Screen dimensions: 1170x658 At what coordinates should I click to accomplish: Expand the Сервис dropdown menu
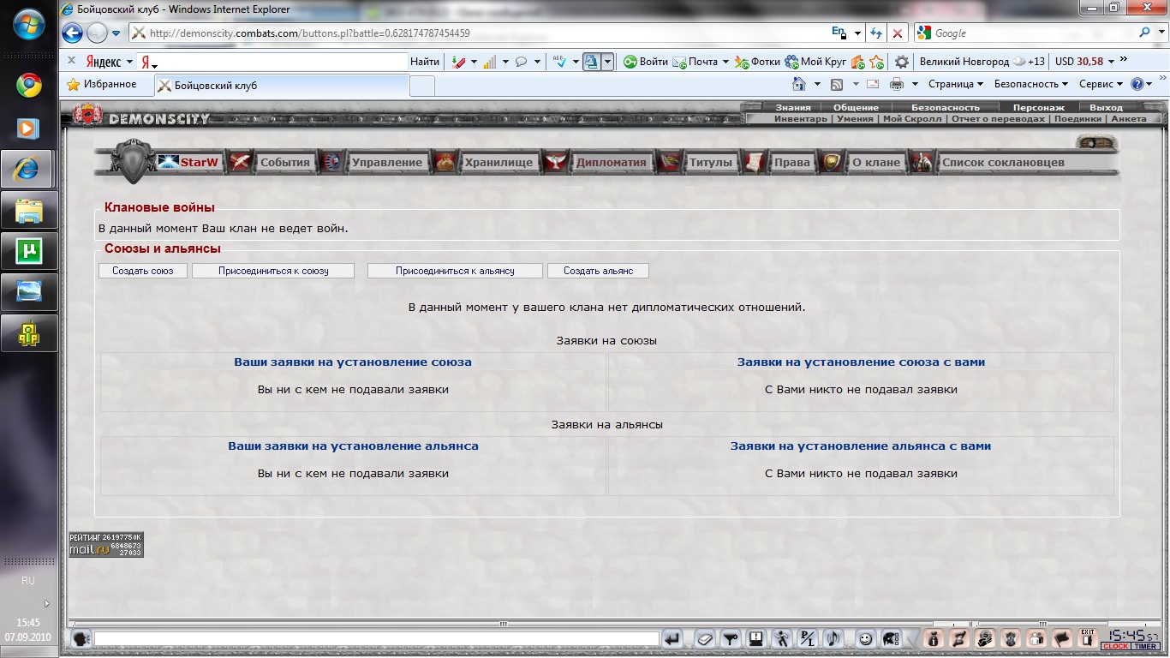tap(1101, 84)
